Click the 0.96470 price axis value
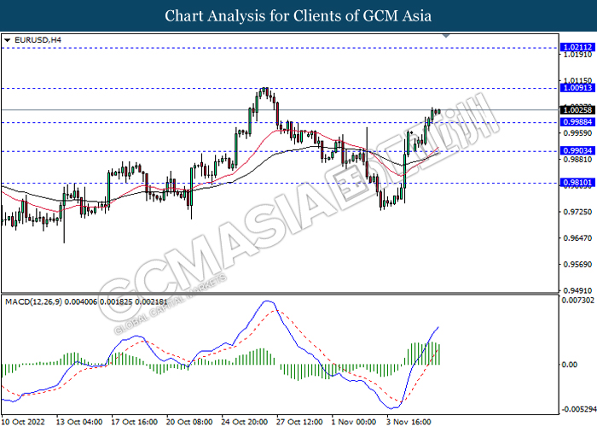 (x=577, y=238)
